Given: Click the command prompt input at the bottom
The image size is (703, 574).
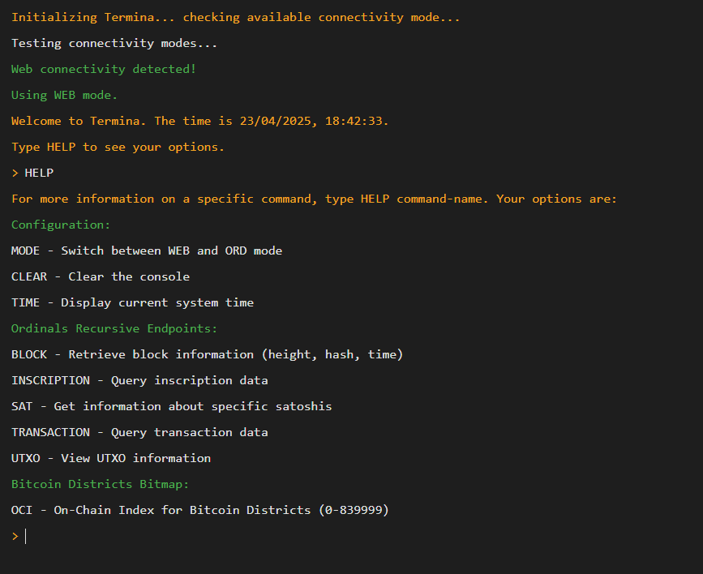Looking at the screenshot, I should tap(358, 537).
